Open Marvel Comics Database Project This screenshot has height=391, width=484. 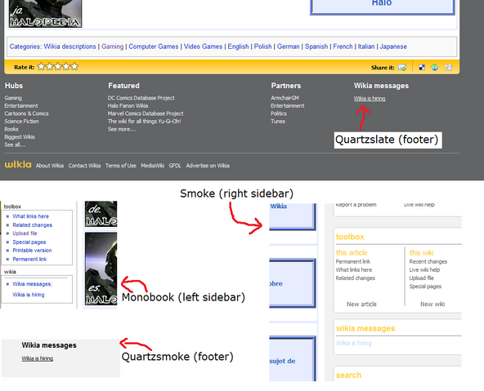(146, 113)
